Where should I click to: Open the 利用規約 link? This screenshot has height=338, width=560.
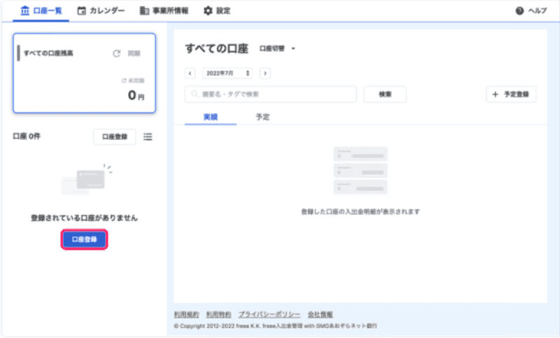coord(186,314)
